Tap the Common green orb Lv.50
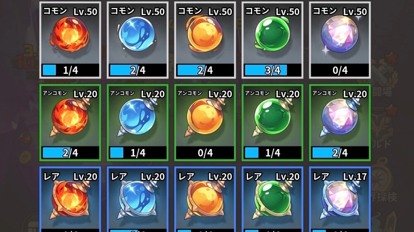Viewport: 414px width, 232px height. 272,40
